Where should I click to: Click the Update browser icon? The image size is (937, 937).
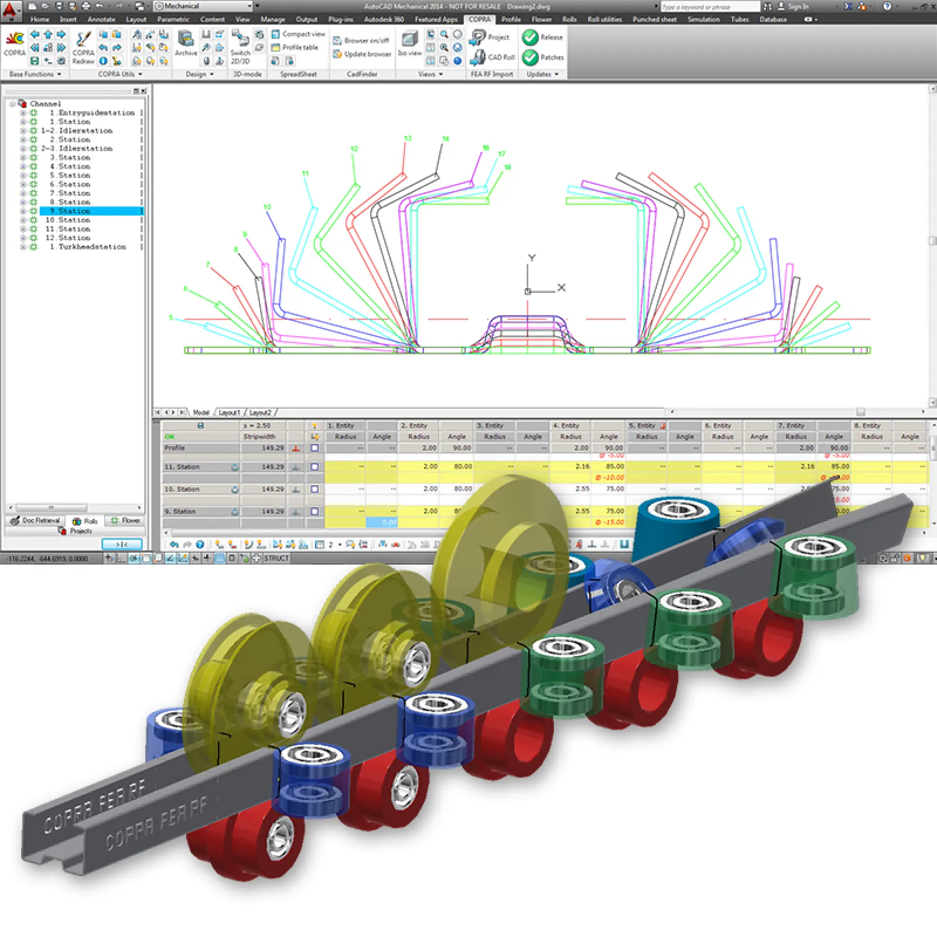pos(337,54)
